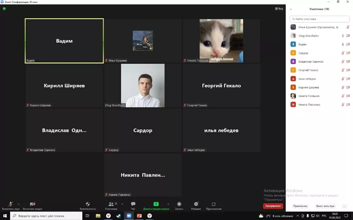This screenshot has height=220, width=353.
Task: Toggle the Participants (Участники) panel icon
Action: 111,204
